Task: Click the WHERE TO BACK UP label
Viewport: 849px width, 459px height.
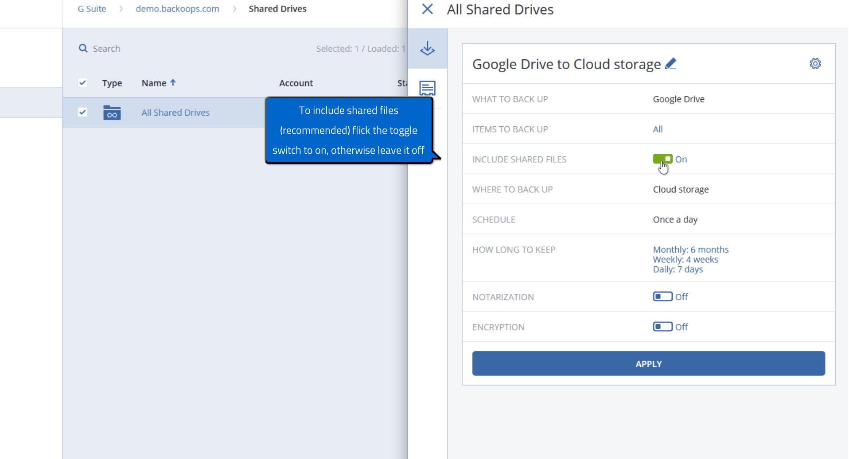Action: [512, 189]
